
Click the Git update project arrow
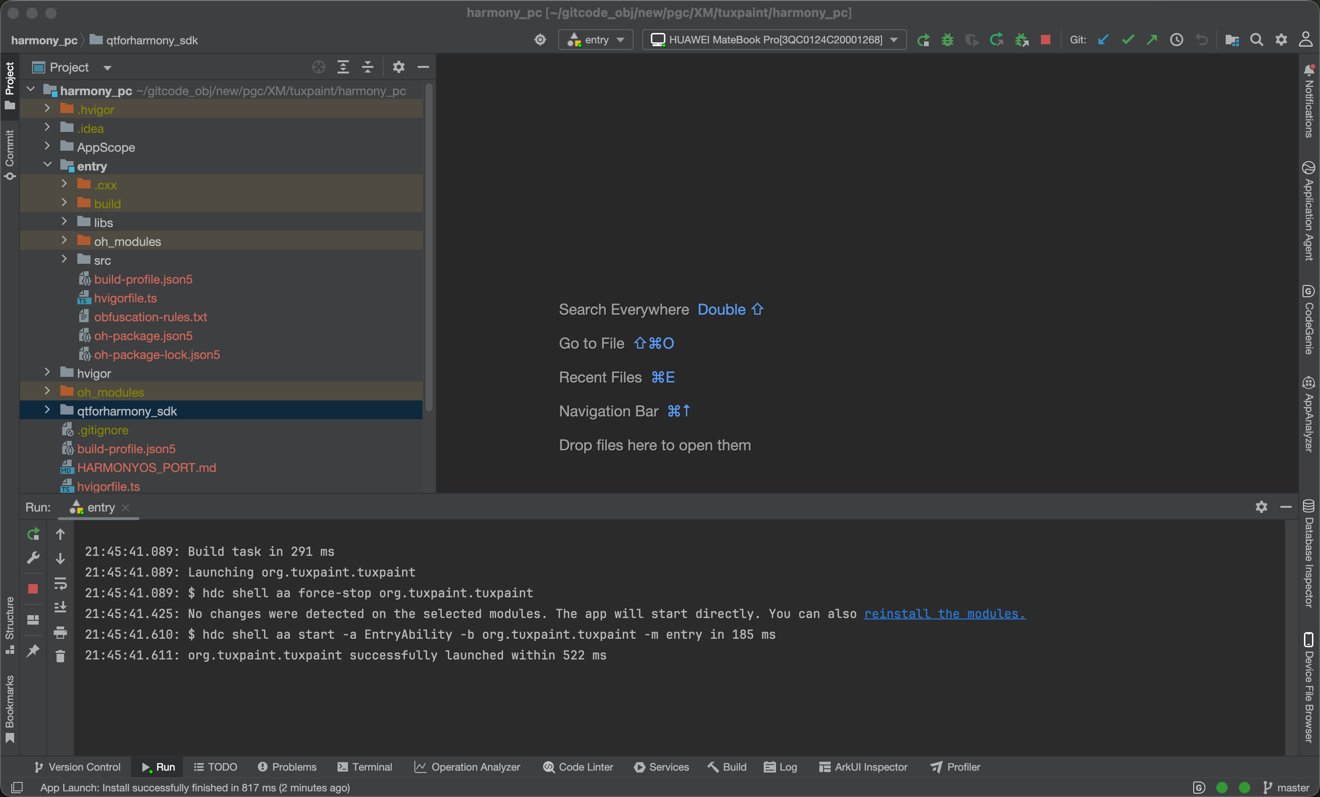click(1103, 40)
